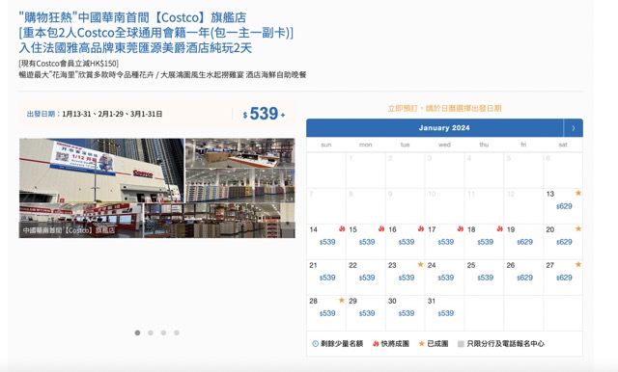Select January 15 departure at $539
618x372 pixels.
[366, 242]
